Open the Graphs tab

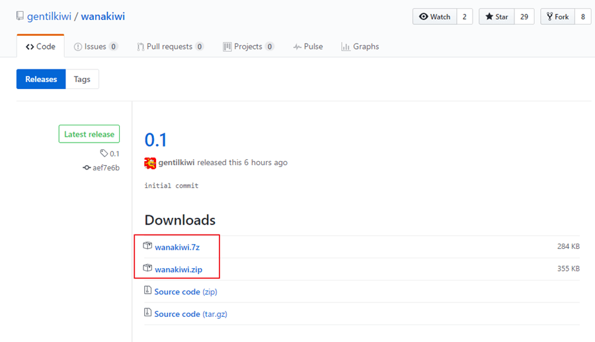click(360, 47)
